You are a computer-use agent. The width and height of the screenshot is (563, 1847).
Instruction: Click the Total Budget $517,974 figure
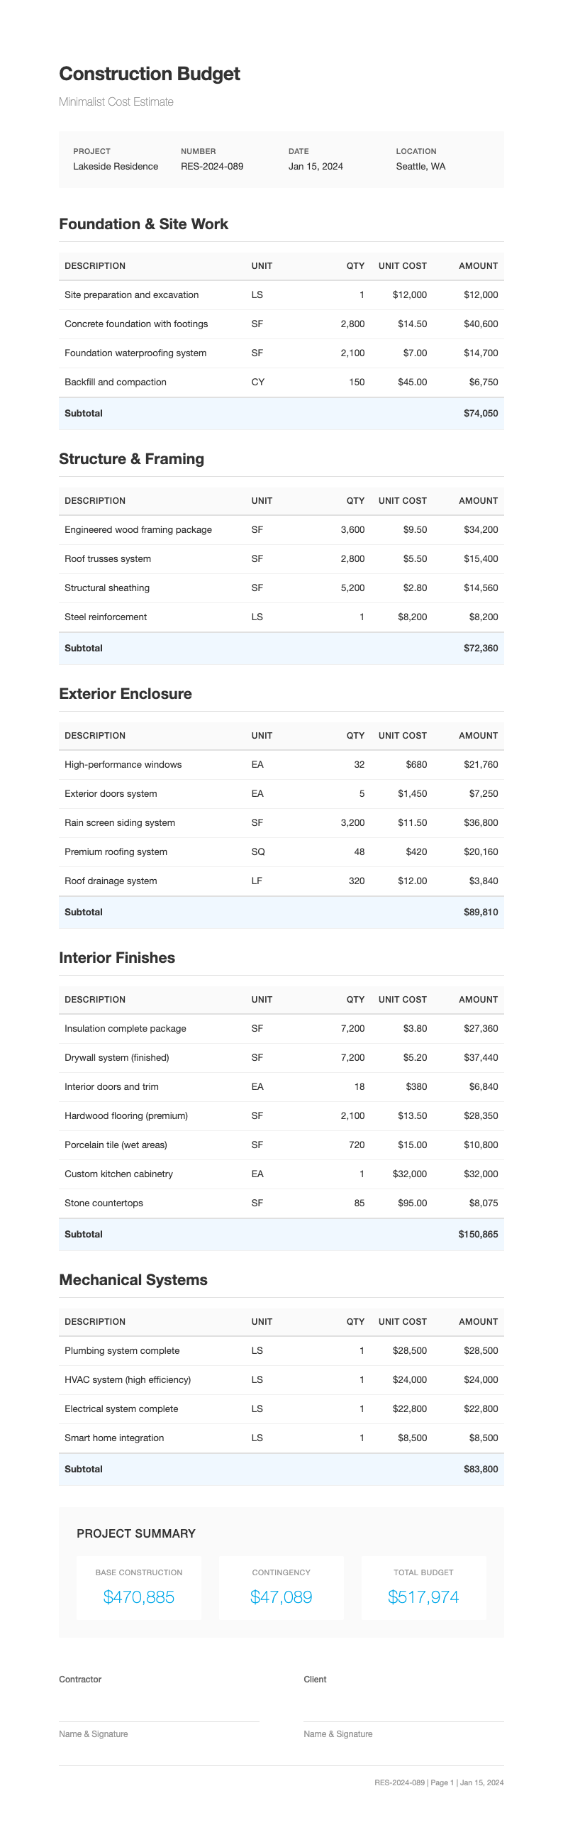pyautogui.click(x=423, y=1597)
